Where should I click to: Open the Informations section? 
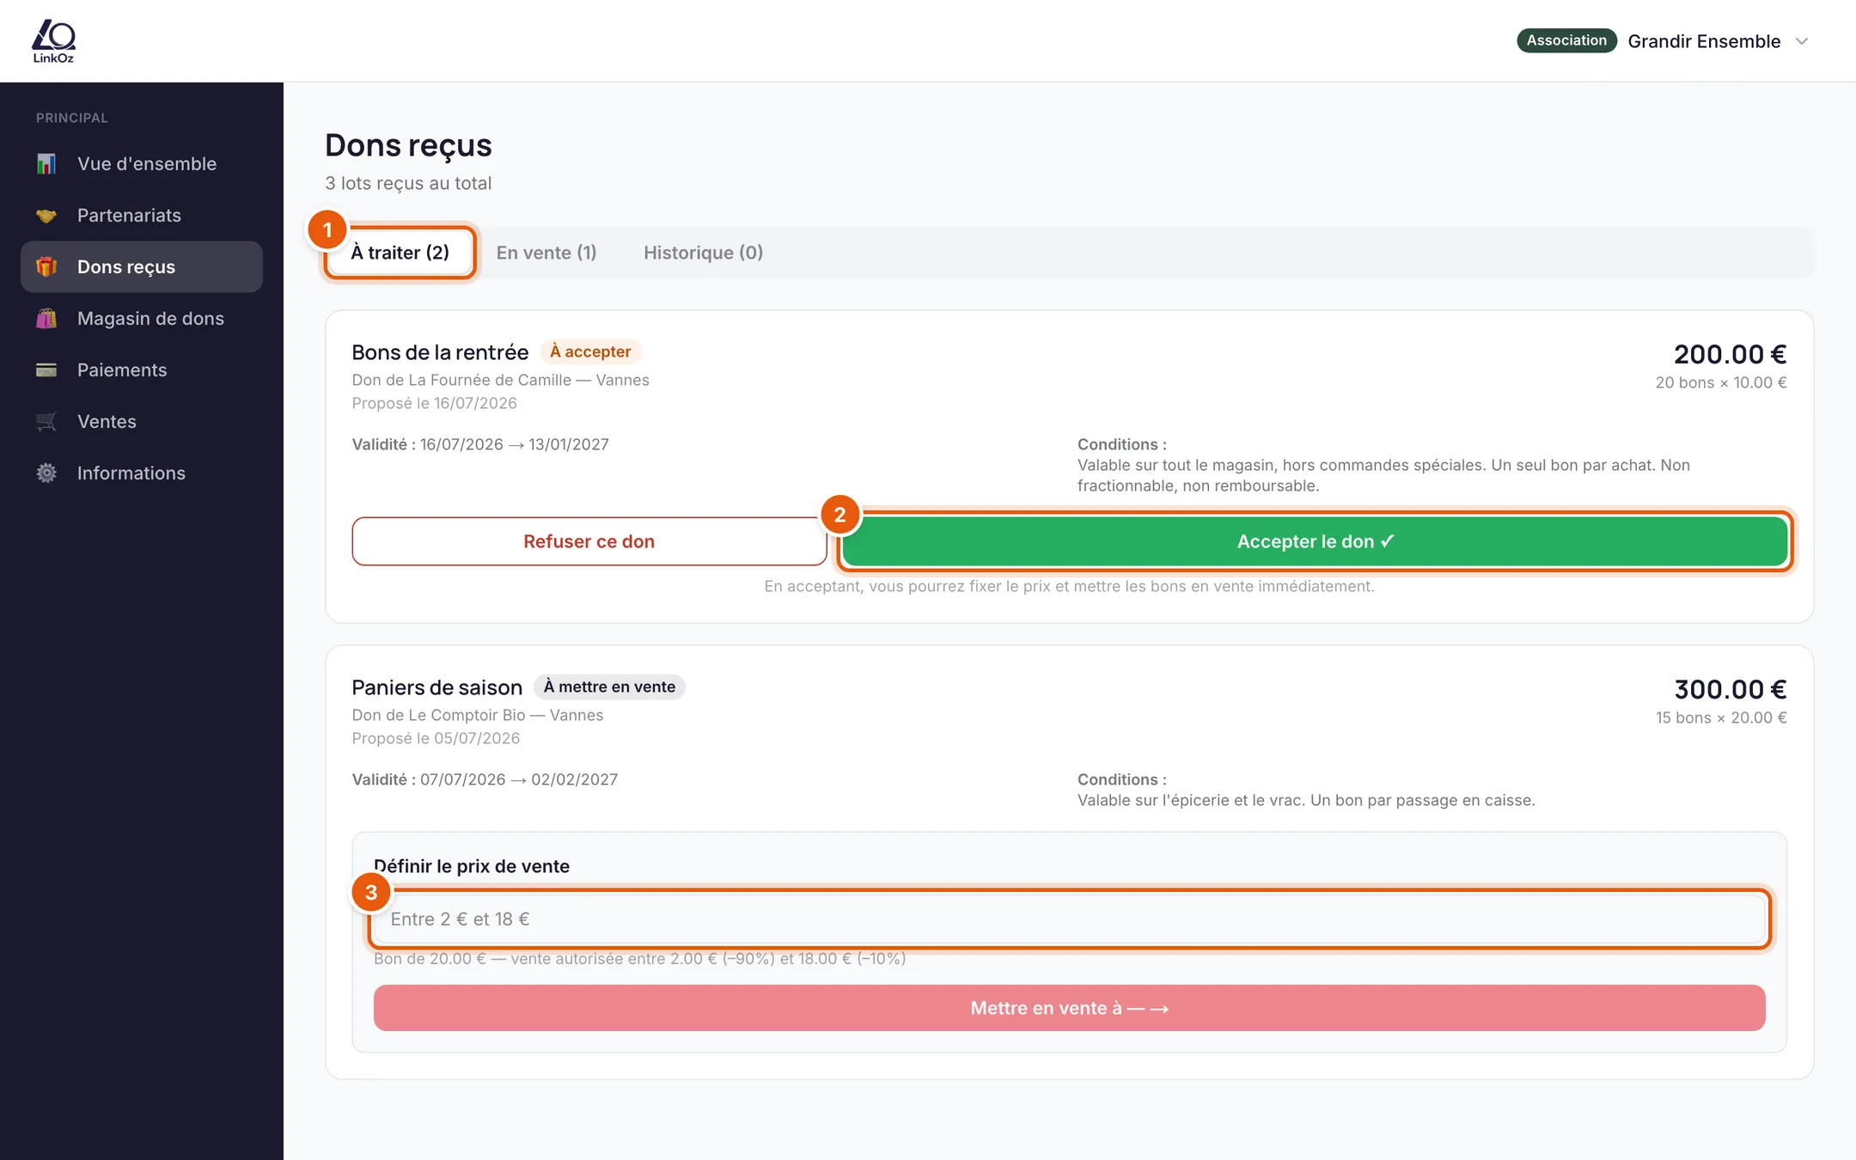[142, 473]
